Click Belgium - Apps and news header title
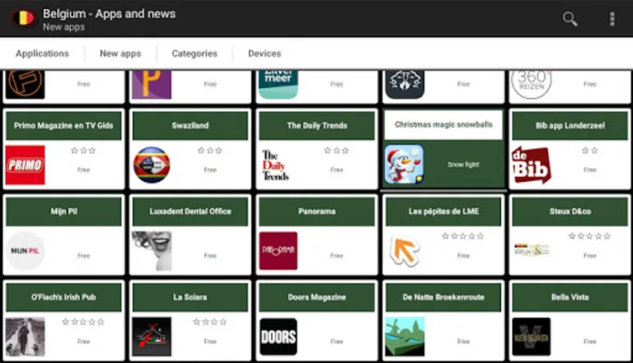Image resolution: width=633 pixels, height=363 pixels. click(109, 14)
